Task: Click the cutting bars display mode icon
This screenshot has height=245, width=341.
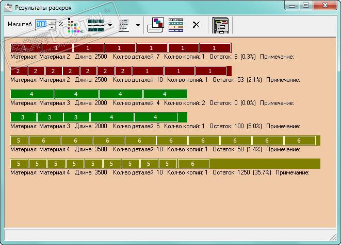Action: point(96,25)
